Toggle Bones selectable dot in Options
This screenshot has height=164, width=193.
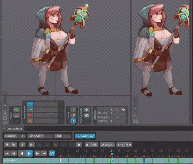click(112, 113)
